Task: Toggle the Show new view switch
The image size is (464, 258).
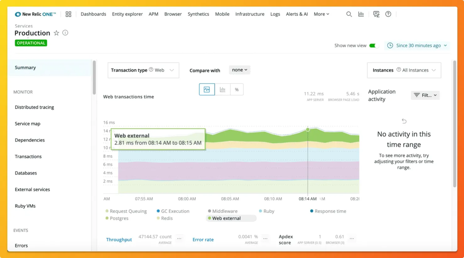Action: click(374, 46)
